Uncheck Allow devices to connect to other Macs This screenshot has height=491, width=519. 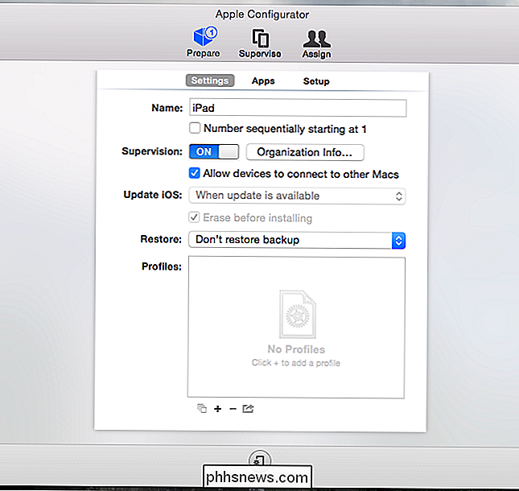(194, 173)
